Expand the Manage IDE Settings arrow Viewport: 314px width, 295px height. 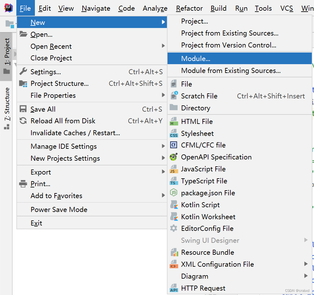point(163,146)
